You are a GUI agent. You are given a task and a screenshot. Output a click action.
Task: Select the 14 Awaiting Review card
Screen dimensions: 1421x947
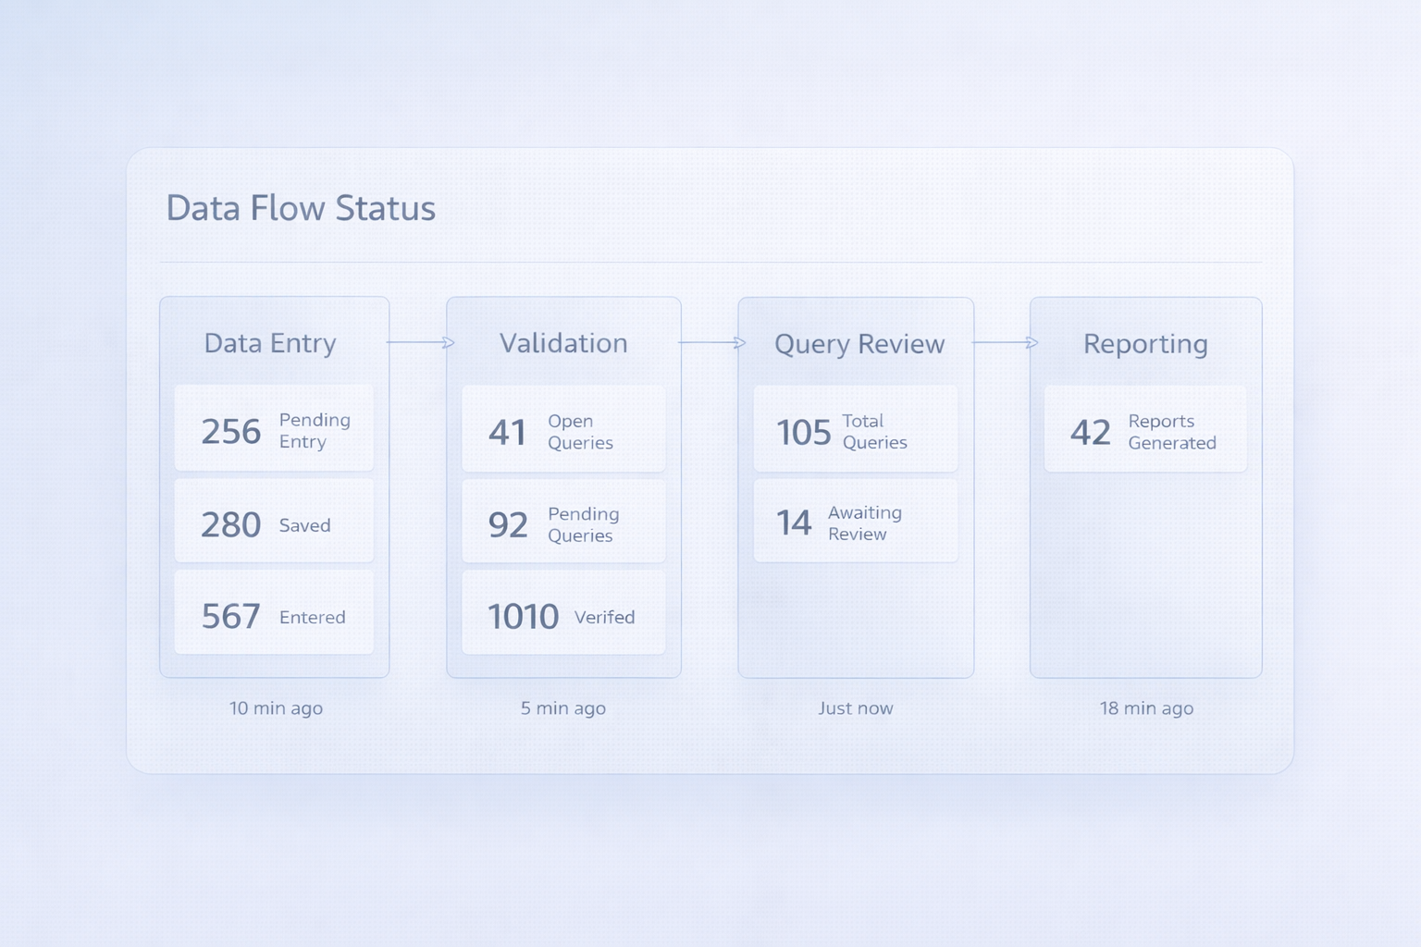click(855, 522)
